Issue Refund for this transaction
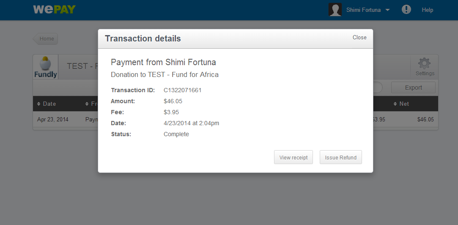The image size is (458, 225). click(x=340, y=157)
